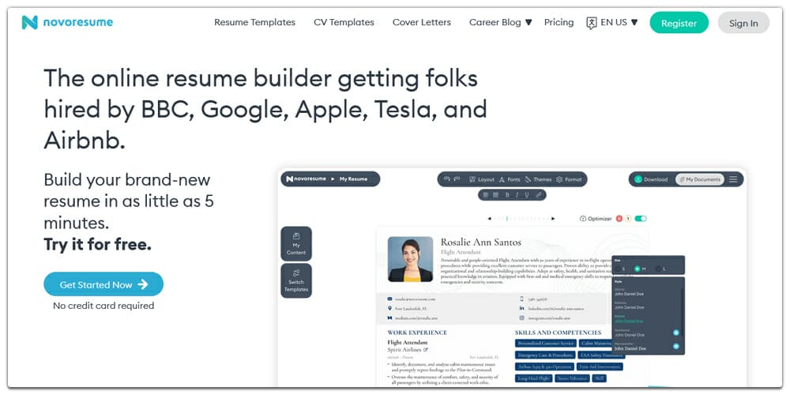The image size is (790, 395).
Task: Click the name Rosalie Ann Santos
Action: [x=480, y=243]
